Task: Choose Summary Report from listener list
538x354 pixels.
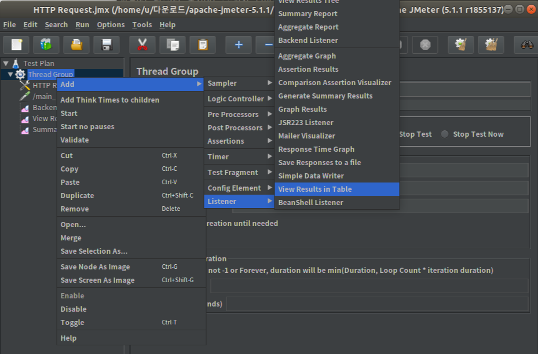Action: (337, 14)
